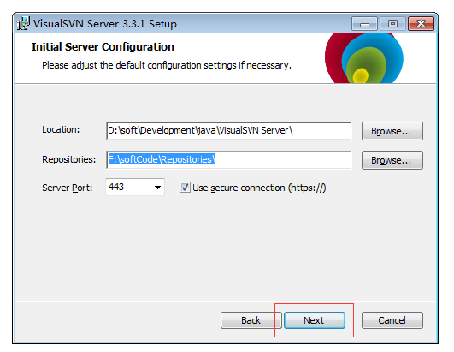Open the Server Port dropdown
Image resolution: width=454 pixels, height=352 pixels.
[157, 188]
